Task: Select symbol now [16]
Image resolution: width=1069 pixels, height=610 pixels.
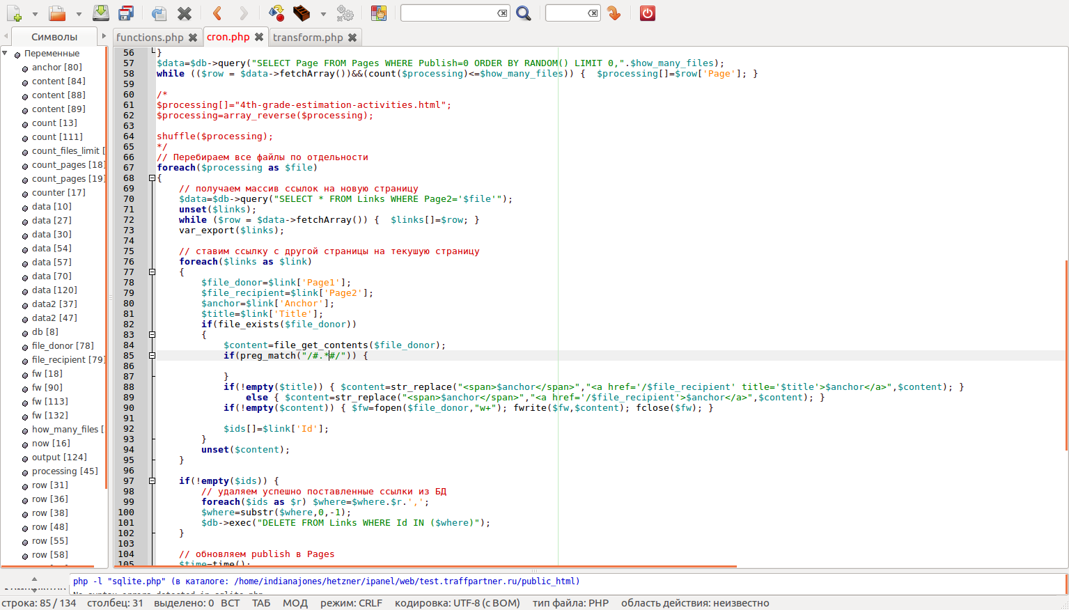Action: click(x=51, y=444)
